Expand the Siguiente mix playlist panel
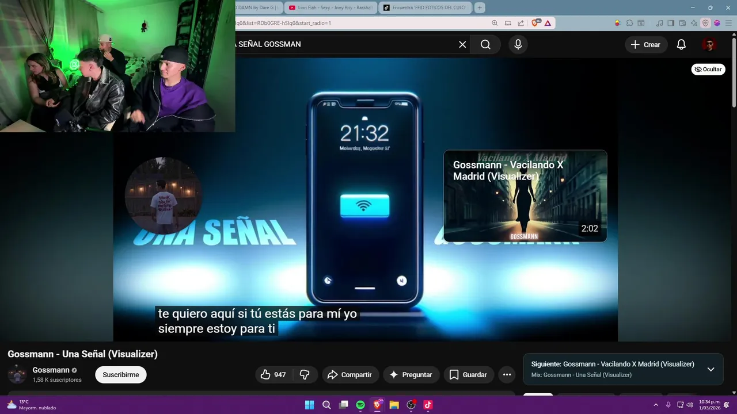737x414 pixels. pos(711,369)
